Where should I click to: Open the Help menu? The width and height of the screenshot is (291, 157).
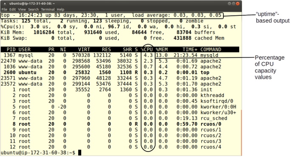pos(60,9)
